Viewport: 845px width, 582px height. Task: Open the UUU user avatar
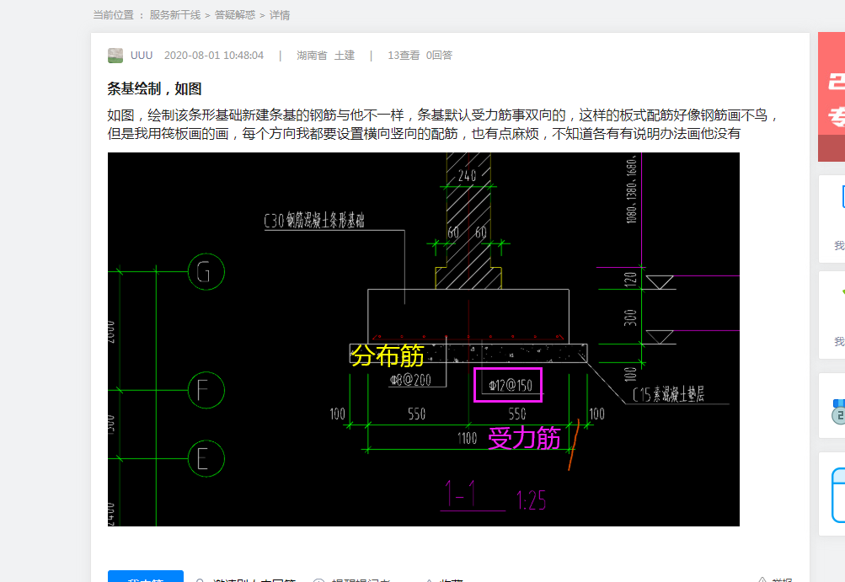click(x=115, y=56)
